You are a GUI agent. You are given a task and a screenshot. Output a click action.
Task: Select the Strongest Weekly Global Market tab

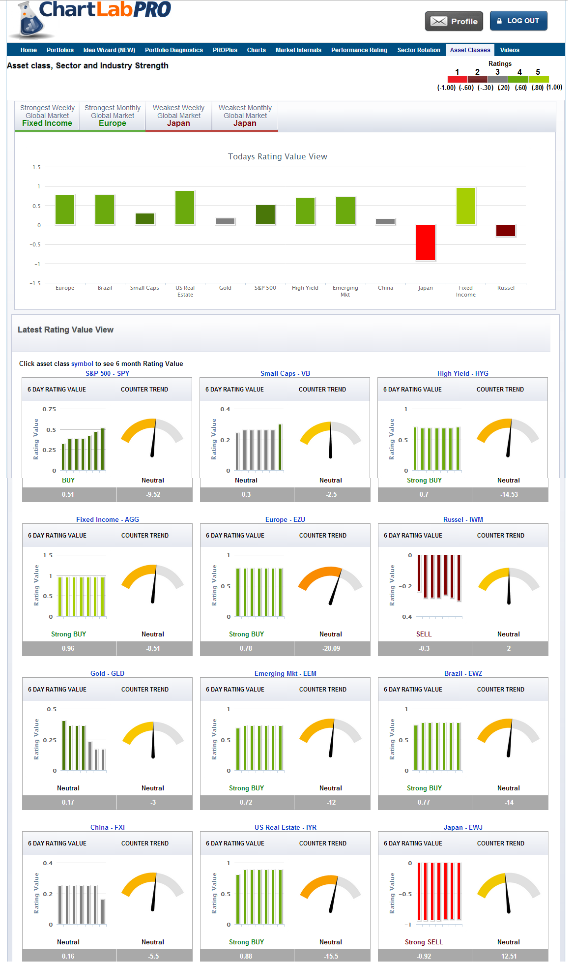47,116
